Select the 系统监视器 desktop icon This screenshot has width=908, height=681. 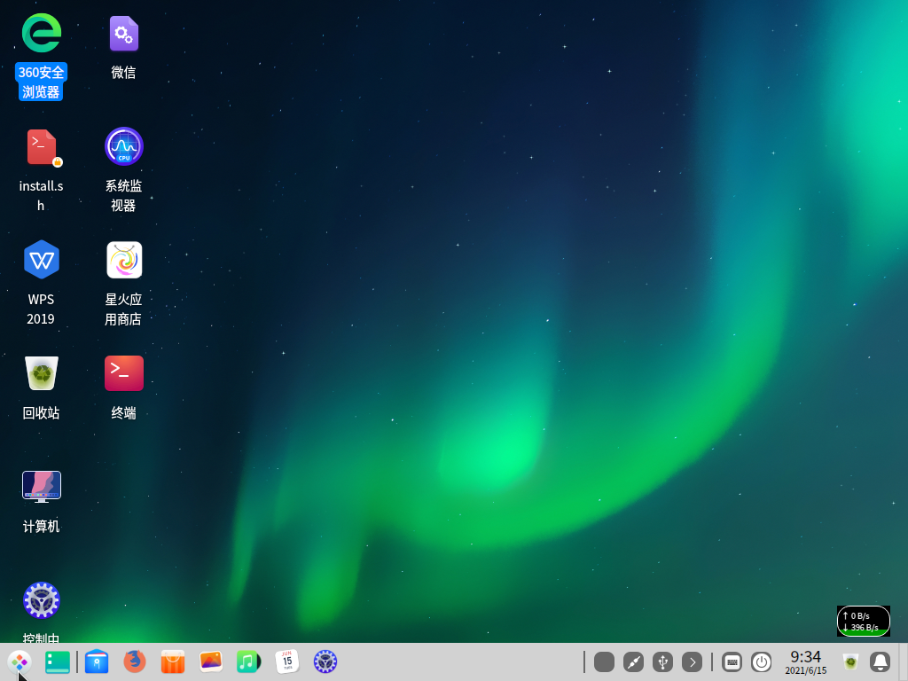[x=124, y=147]
